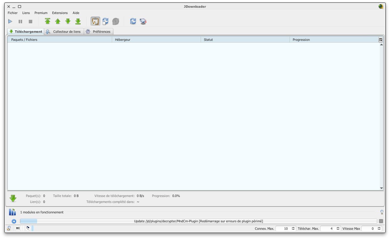This screenshot has width=390, height=239.
Task: Move selection to top with double-bar up arrow
Action: point(48,21)
